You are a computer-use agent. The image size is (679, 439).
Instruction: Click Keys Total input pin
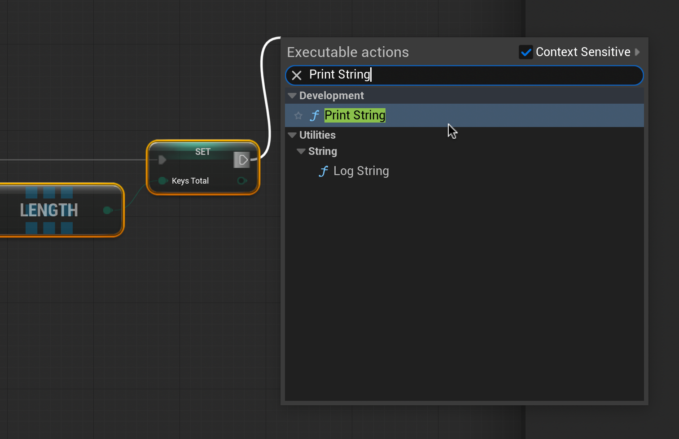pos(162,181)
